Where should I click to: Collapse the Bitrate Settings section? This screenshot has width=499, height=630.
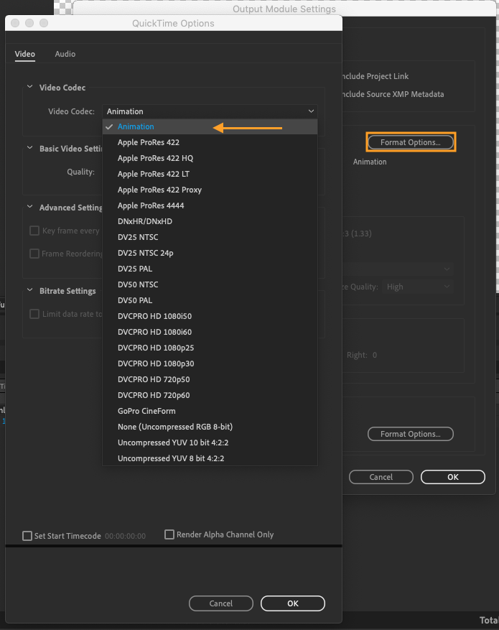click(x=30, y=291)
